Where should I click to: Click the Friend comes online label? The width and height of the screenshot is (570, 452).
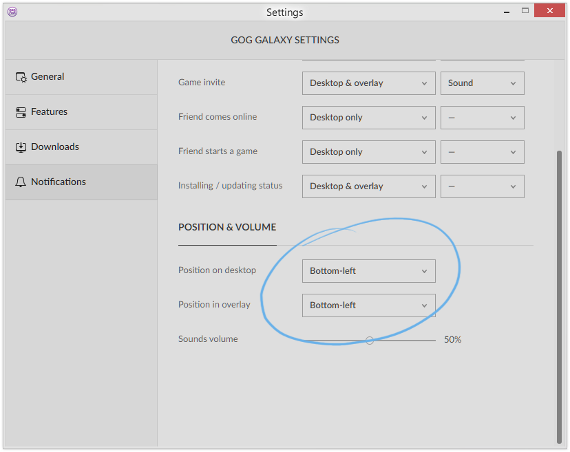click(x=218, y=117)
